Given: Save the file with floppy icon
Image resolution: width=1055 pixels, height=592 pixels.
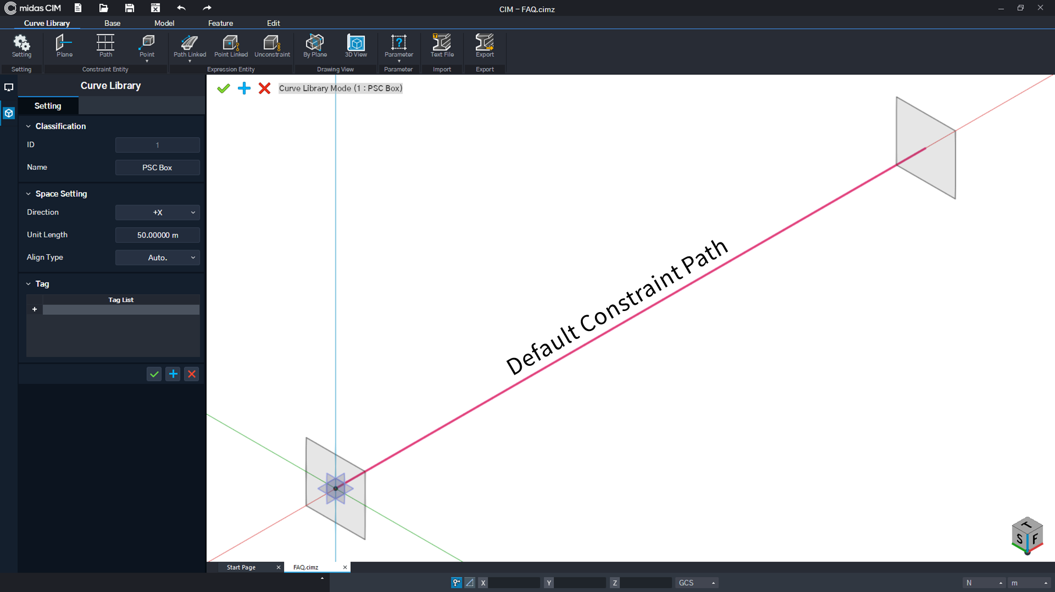Looking at the screenshot, I should click(129, 8).
